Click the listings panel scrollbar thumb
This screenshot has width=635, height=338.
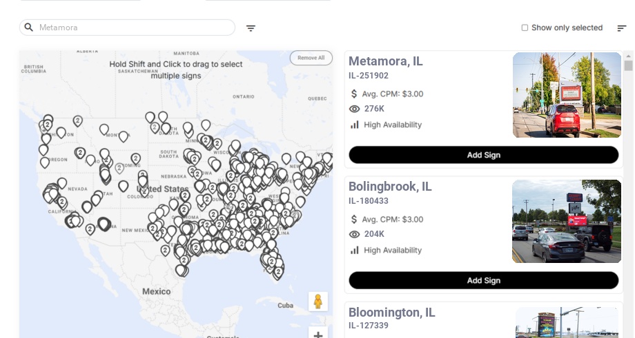point(628,65)
